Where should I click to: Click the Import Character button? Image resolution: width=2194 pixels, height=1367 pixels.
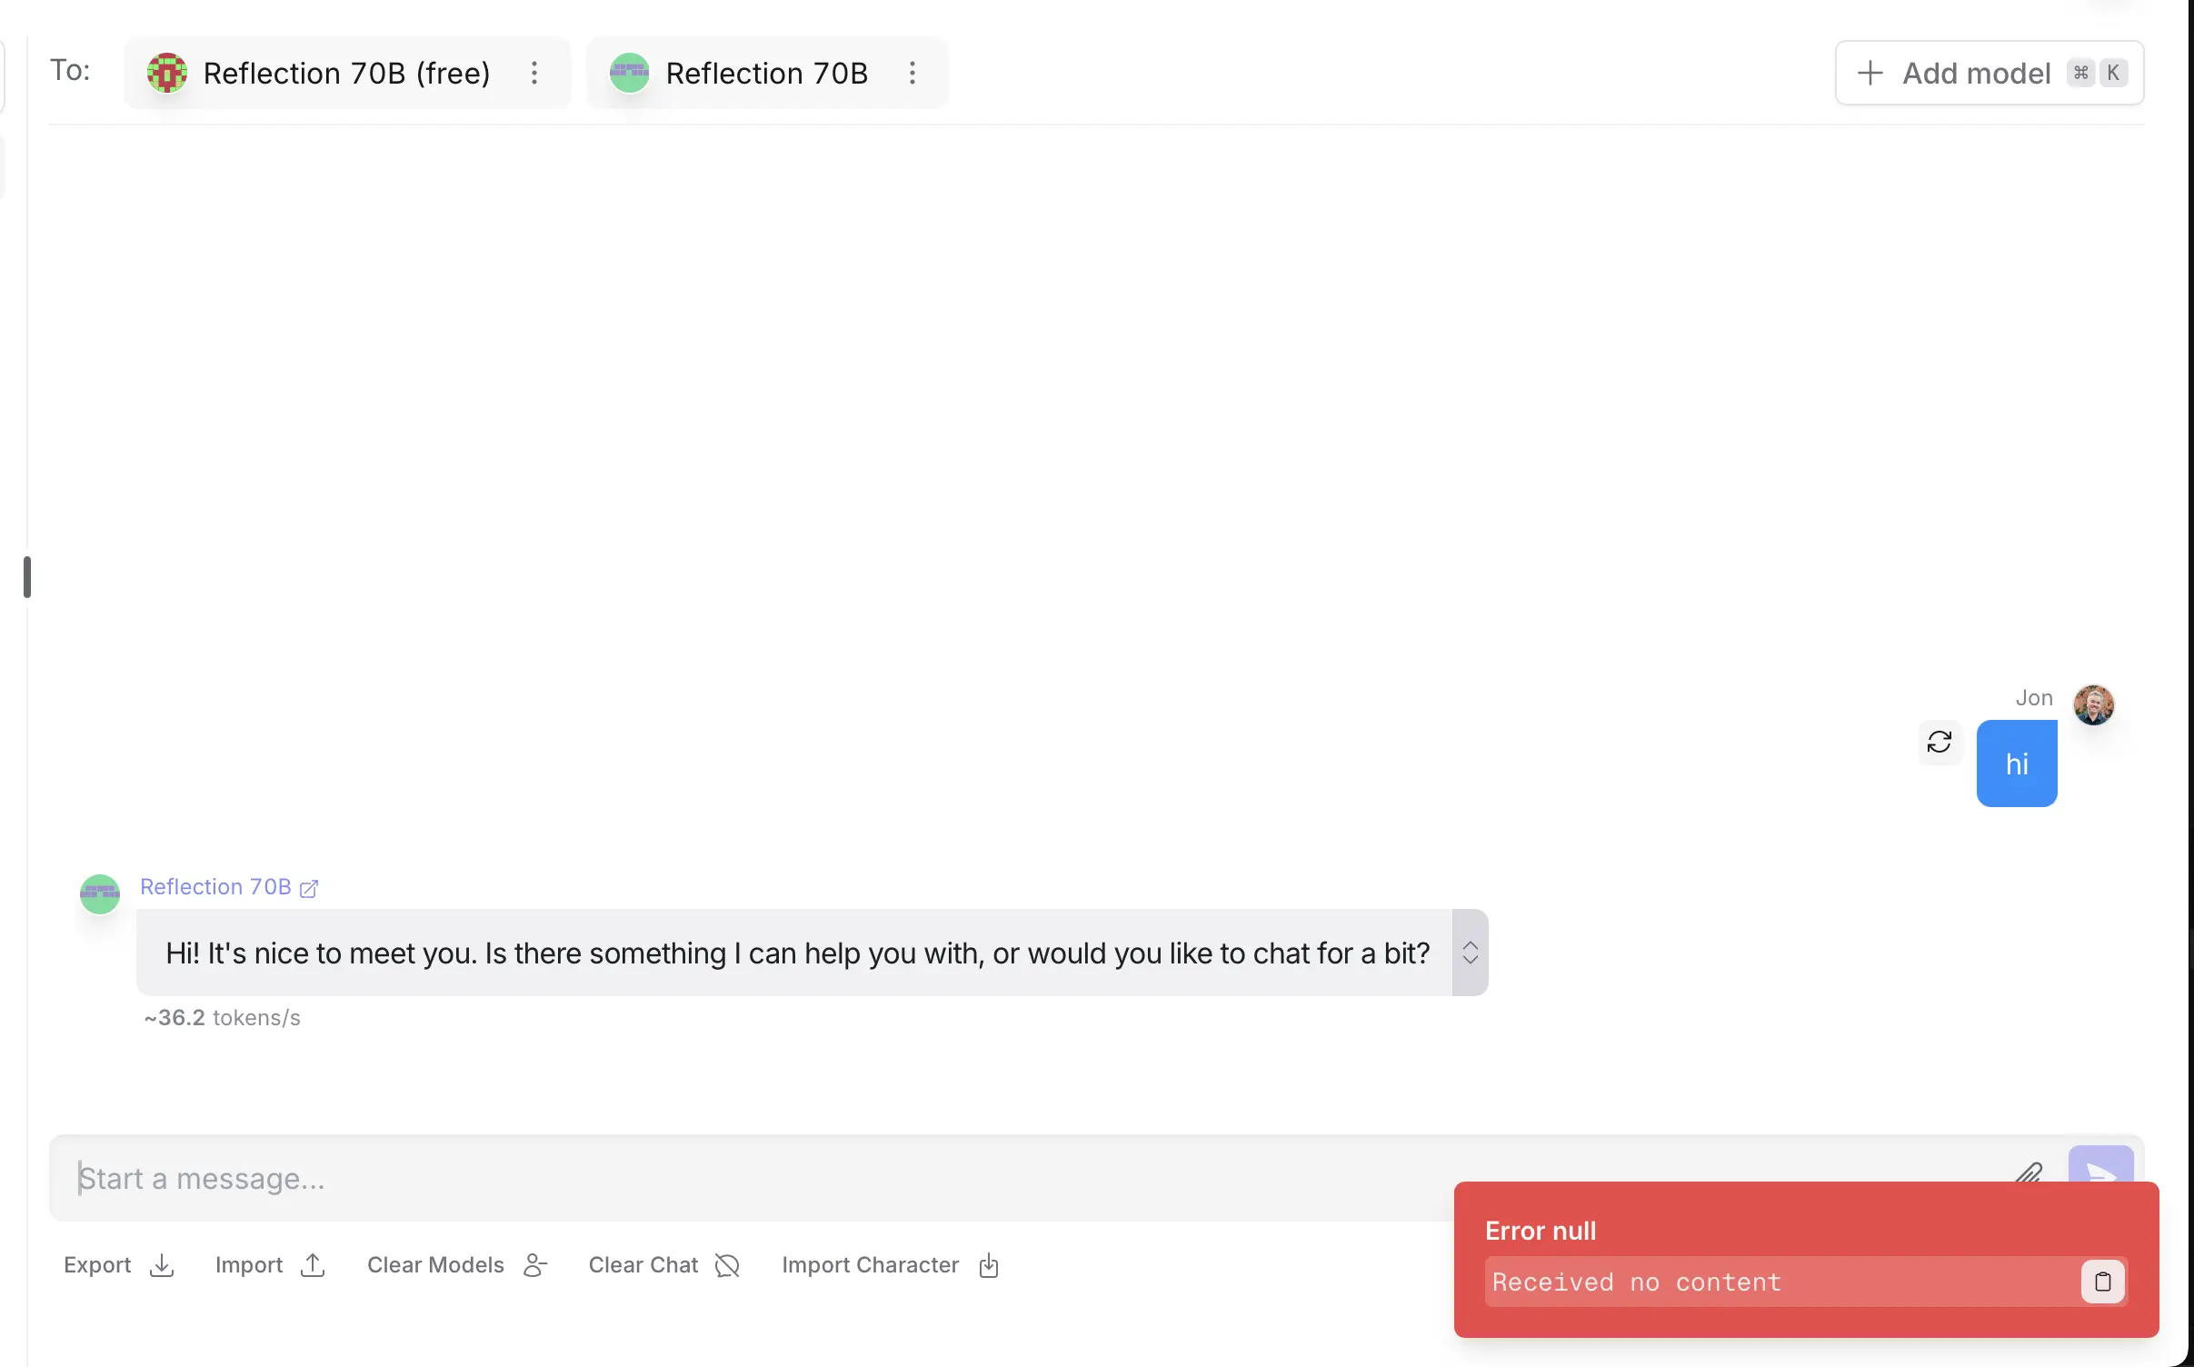pos(891,1264)
